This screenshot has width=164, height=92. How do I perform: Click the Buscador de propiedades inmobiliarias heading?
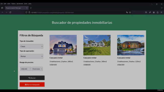tap(82, 22)
